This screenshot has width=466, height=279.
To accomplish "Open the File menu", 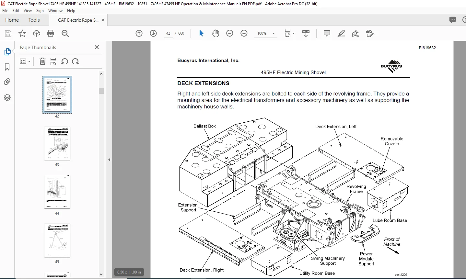I will coord(5,11).
